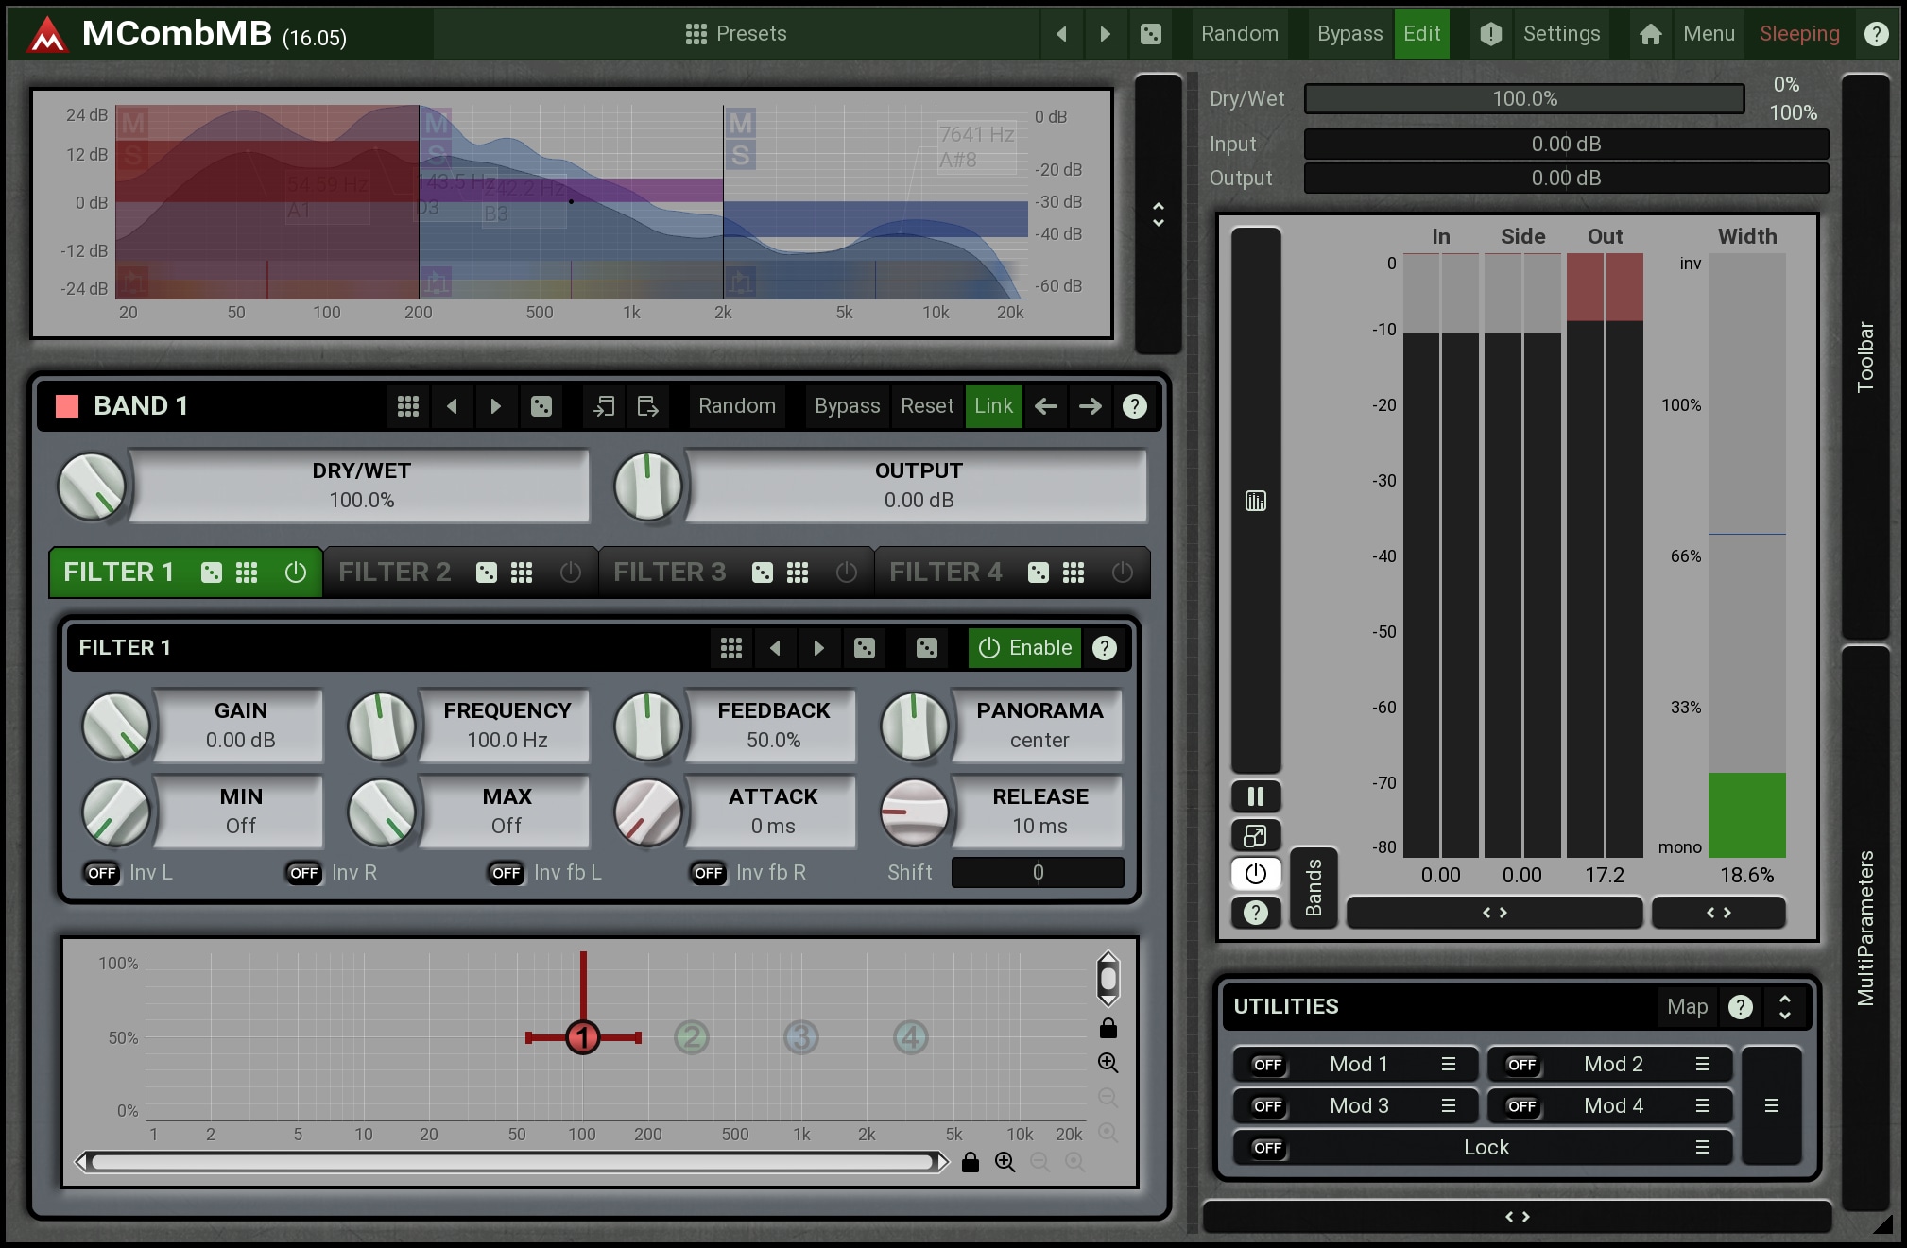
Task: Click the meter help question icon
Action: tap(1255, 913)
